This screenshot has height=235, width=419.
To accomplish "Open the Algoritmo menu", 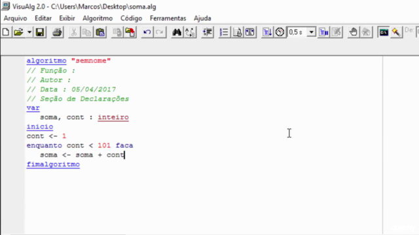I will tap(98, 18).
